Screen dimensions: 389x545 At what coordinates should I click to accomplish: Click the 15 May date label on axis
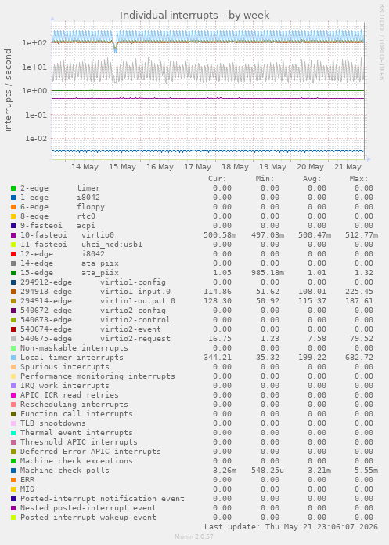122,167
